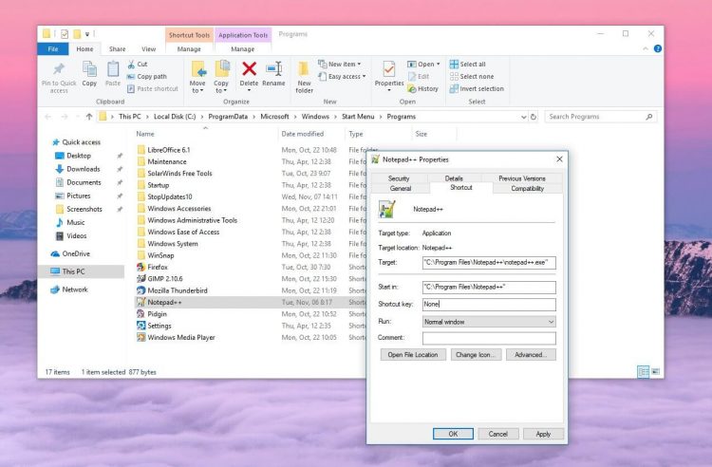Open the Move to dropdown

tap(197, 77)
